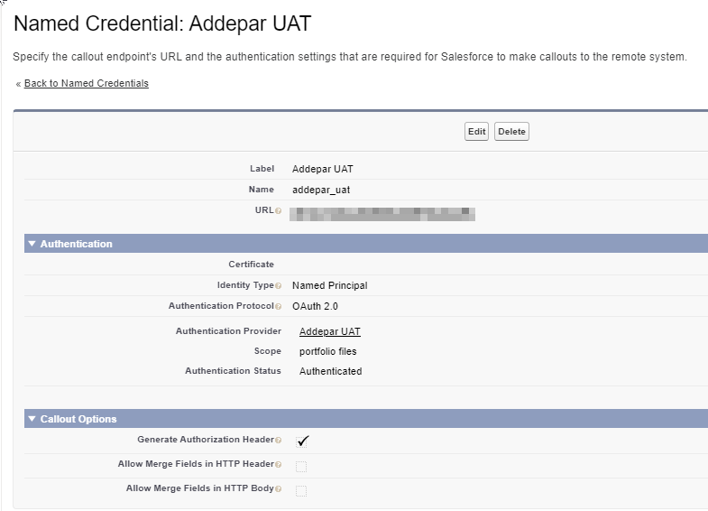Image resolution: width=708 pixels, height=511 pixels.
Task: Click the Authentication section header title
Action: click(x=77, y=244)
